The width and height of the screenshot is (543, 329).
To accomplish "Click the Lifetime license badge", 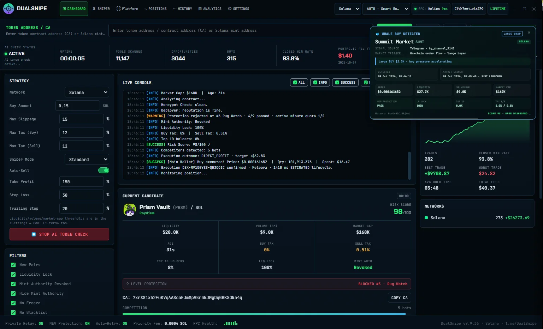I will tap(498, 9).
